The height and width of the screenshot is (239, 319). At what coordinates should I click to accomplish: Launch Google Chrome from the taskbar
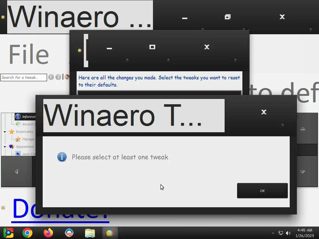point(27,233)
